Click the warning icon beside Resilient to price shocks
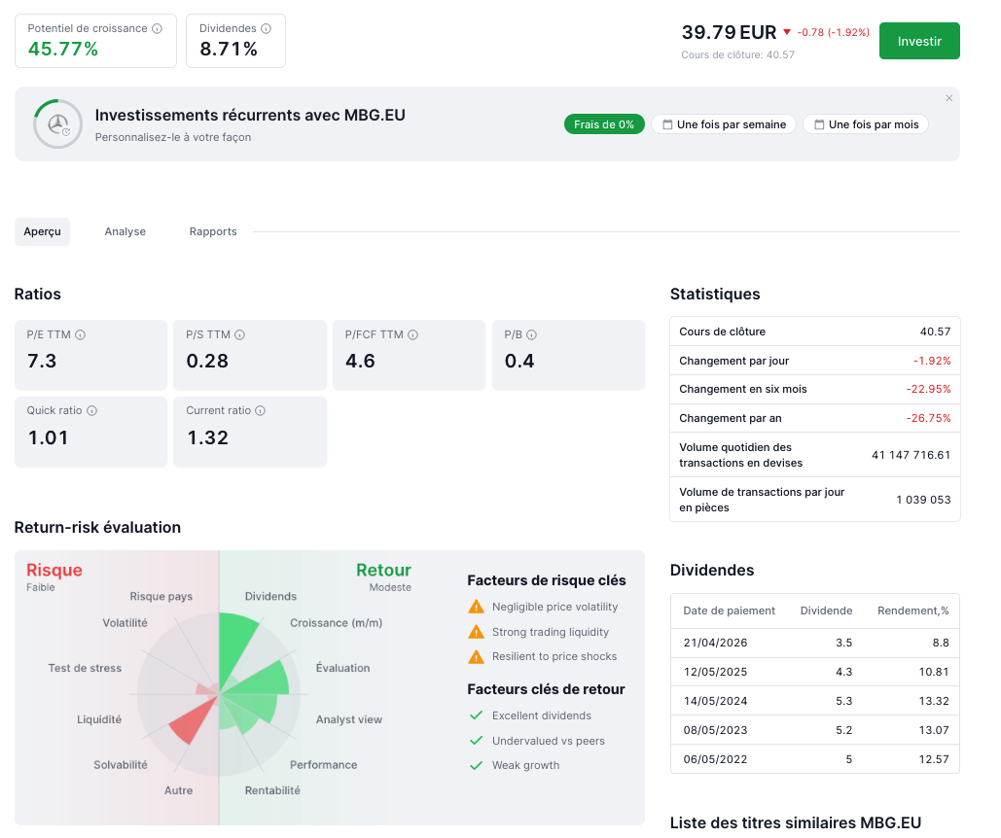The image size is (1001, 838). pyautogui.click(x=477, y=657)
